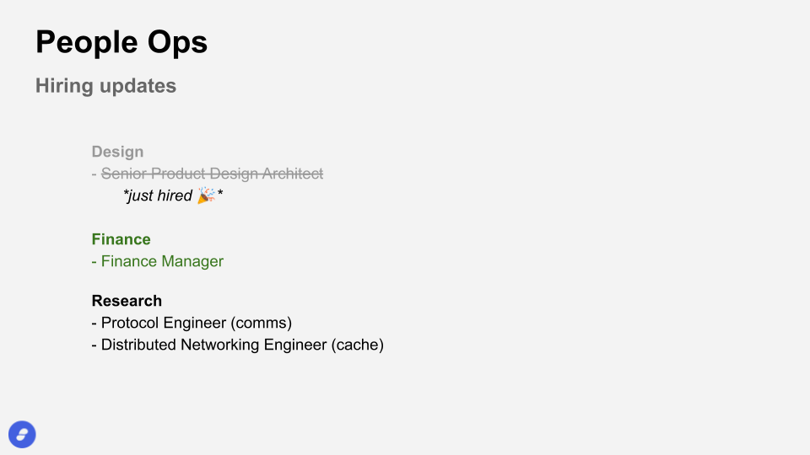Click the word Ops in title
810x455 pixels.
[x=177, y=43]
